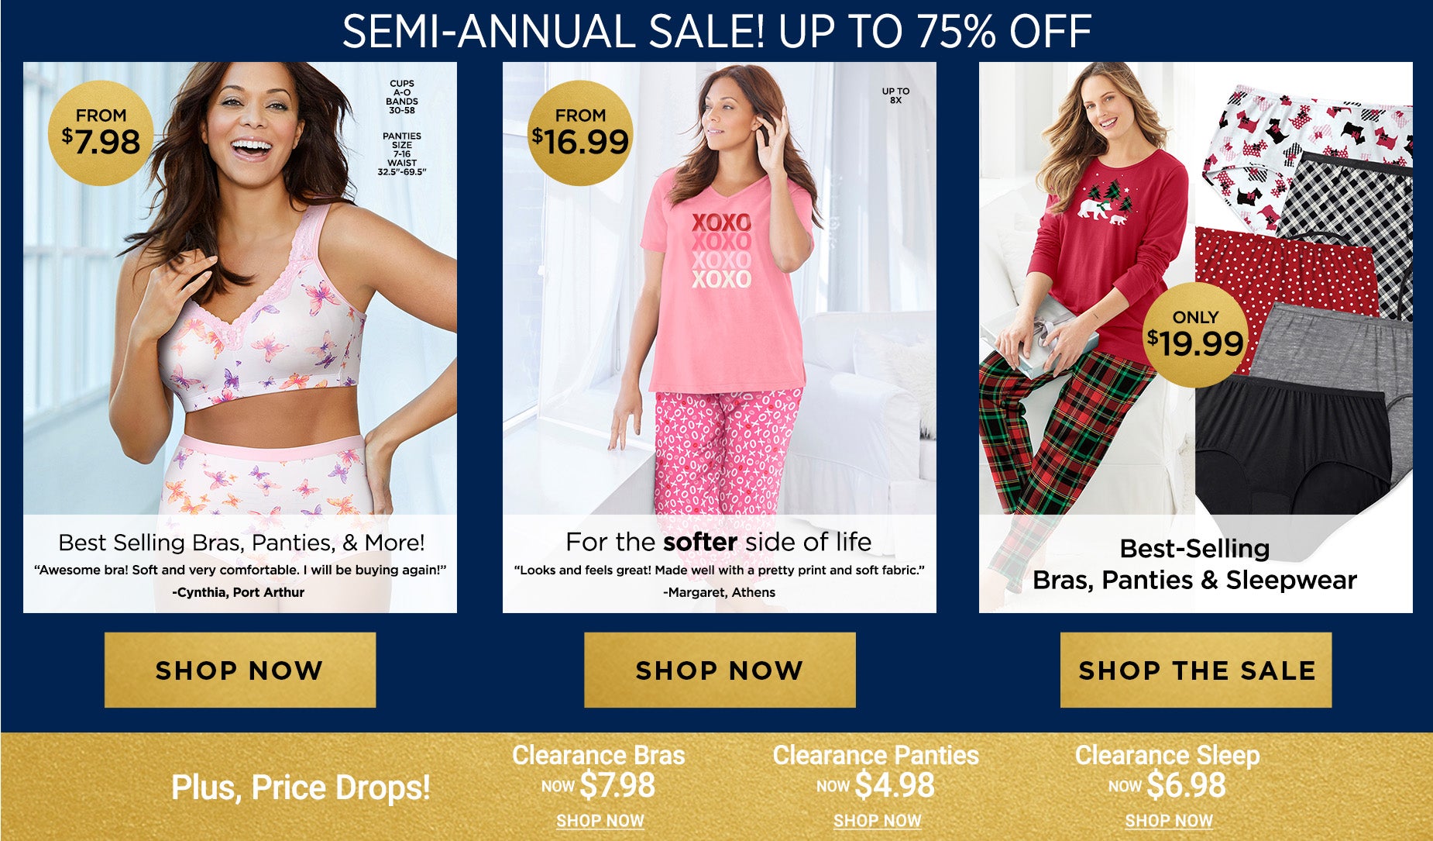This screenshot has width=1433, height=841.
Task: Click 'For the softer side of life' caption
Action: pos(719,542)
